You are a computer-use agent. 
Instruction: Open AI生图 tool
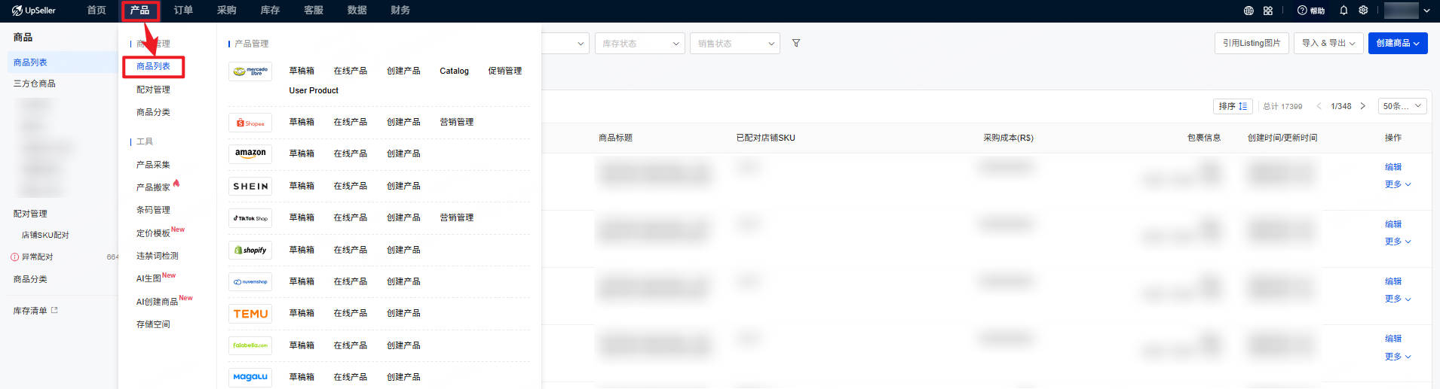[x=149, y=278]
